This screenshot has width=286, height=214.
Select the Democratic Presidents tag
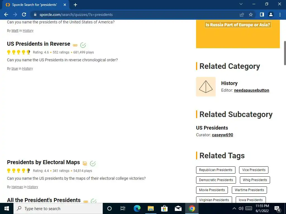216,180
